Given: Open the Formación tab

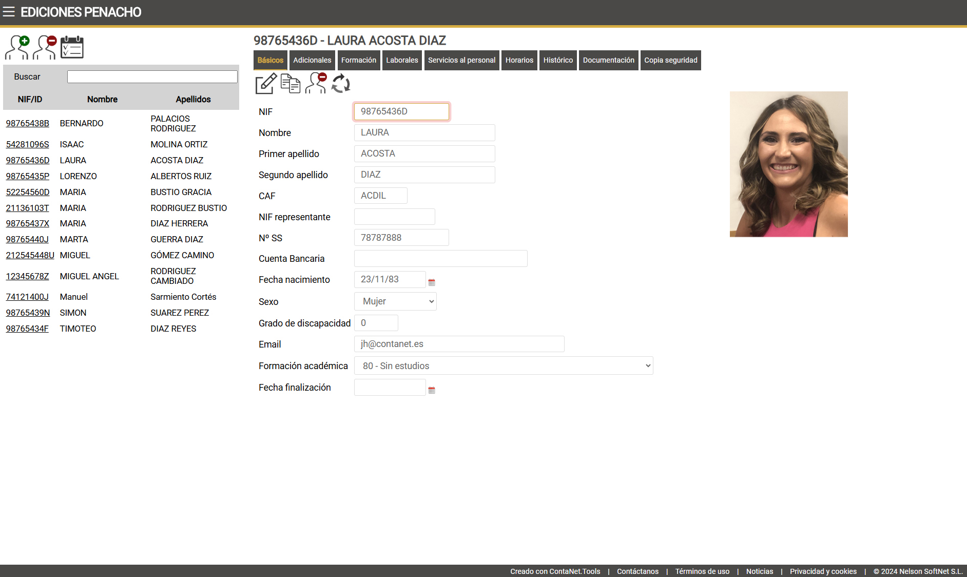Looking at the screenshot, I should point(359,60).
